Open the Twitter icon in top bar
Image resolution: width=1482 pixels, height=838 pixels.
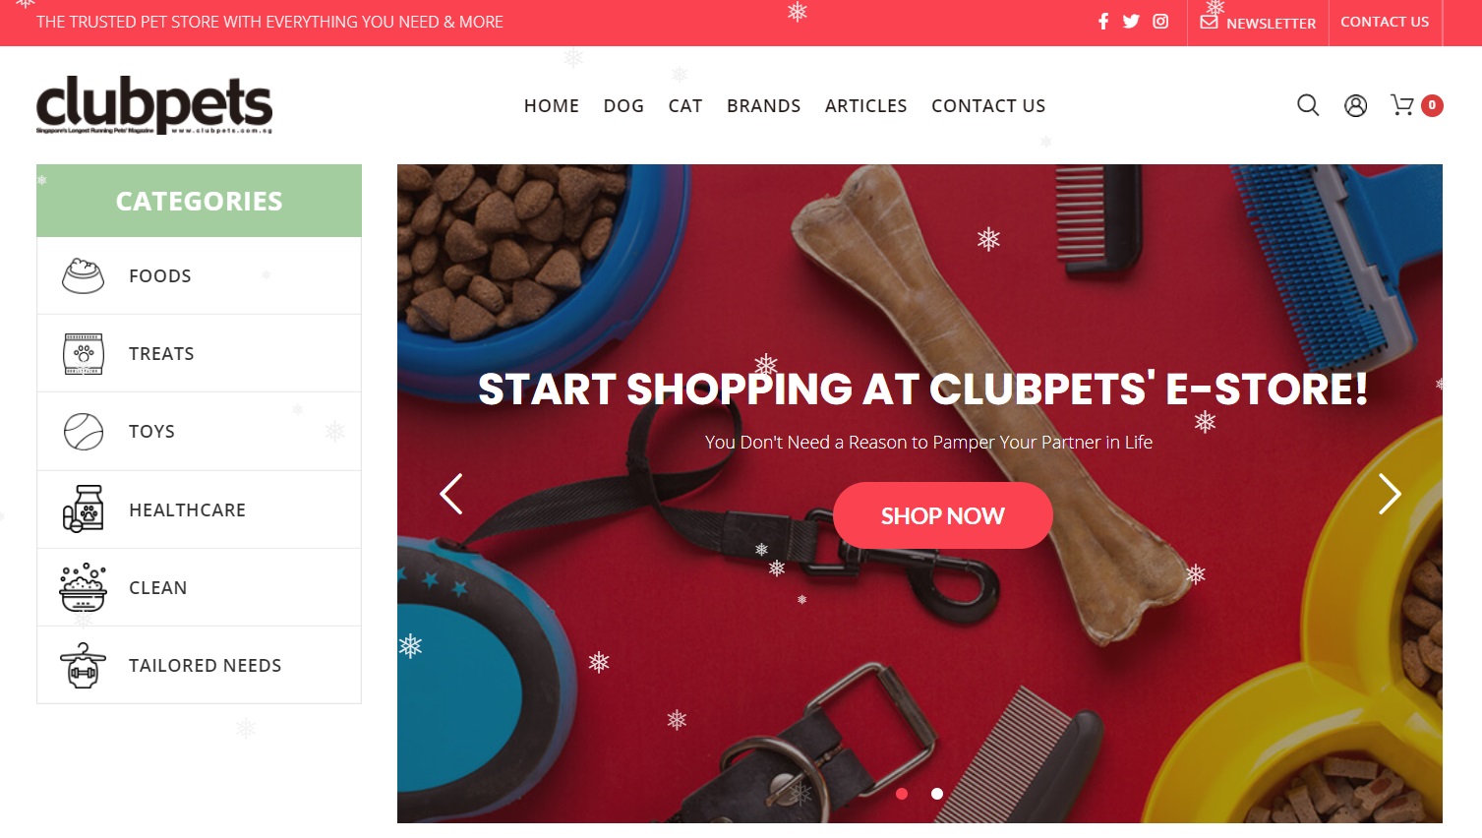point(1131,22)
